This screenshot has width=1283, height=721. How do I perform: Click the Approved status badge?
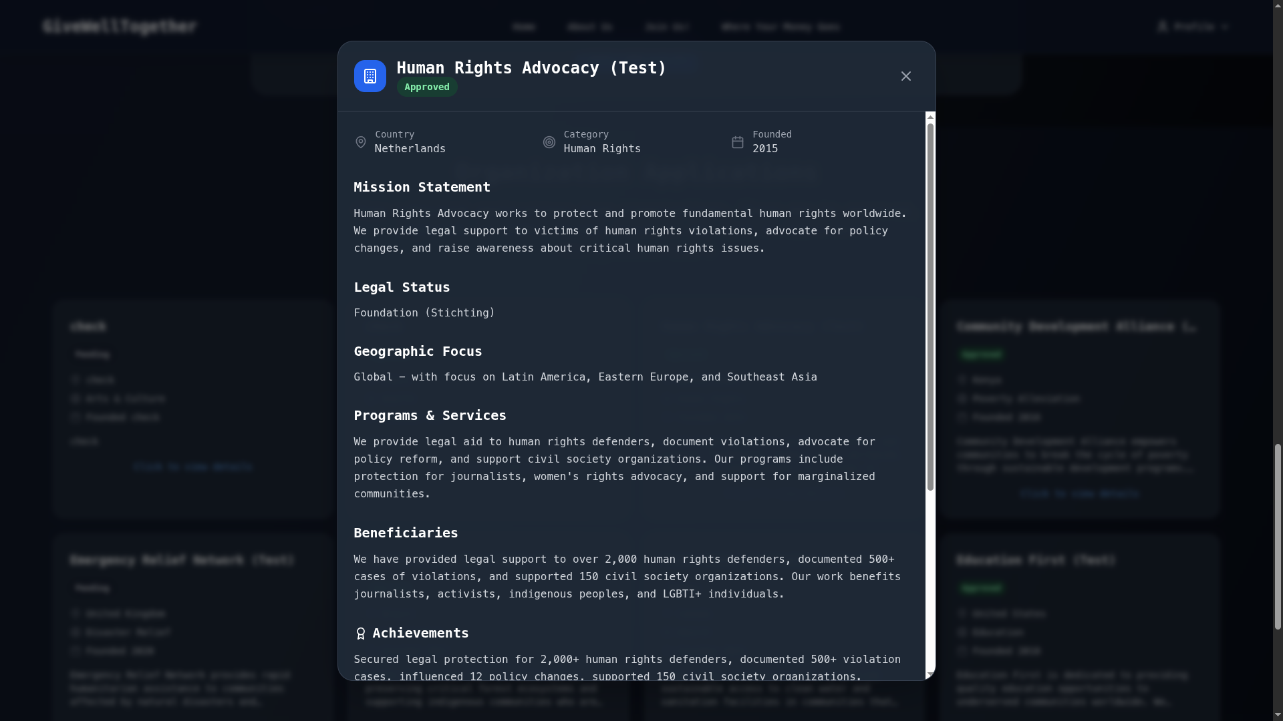point(426,87)
